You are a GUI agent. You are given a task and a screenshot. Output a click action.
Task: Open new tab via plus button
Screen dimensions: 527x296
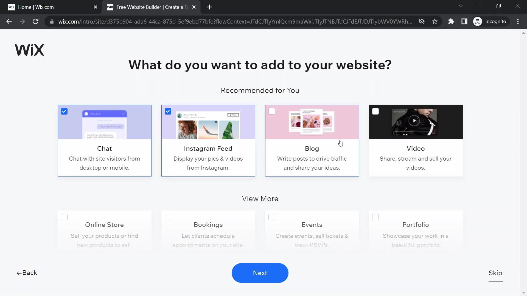click(209, 7)
